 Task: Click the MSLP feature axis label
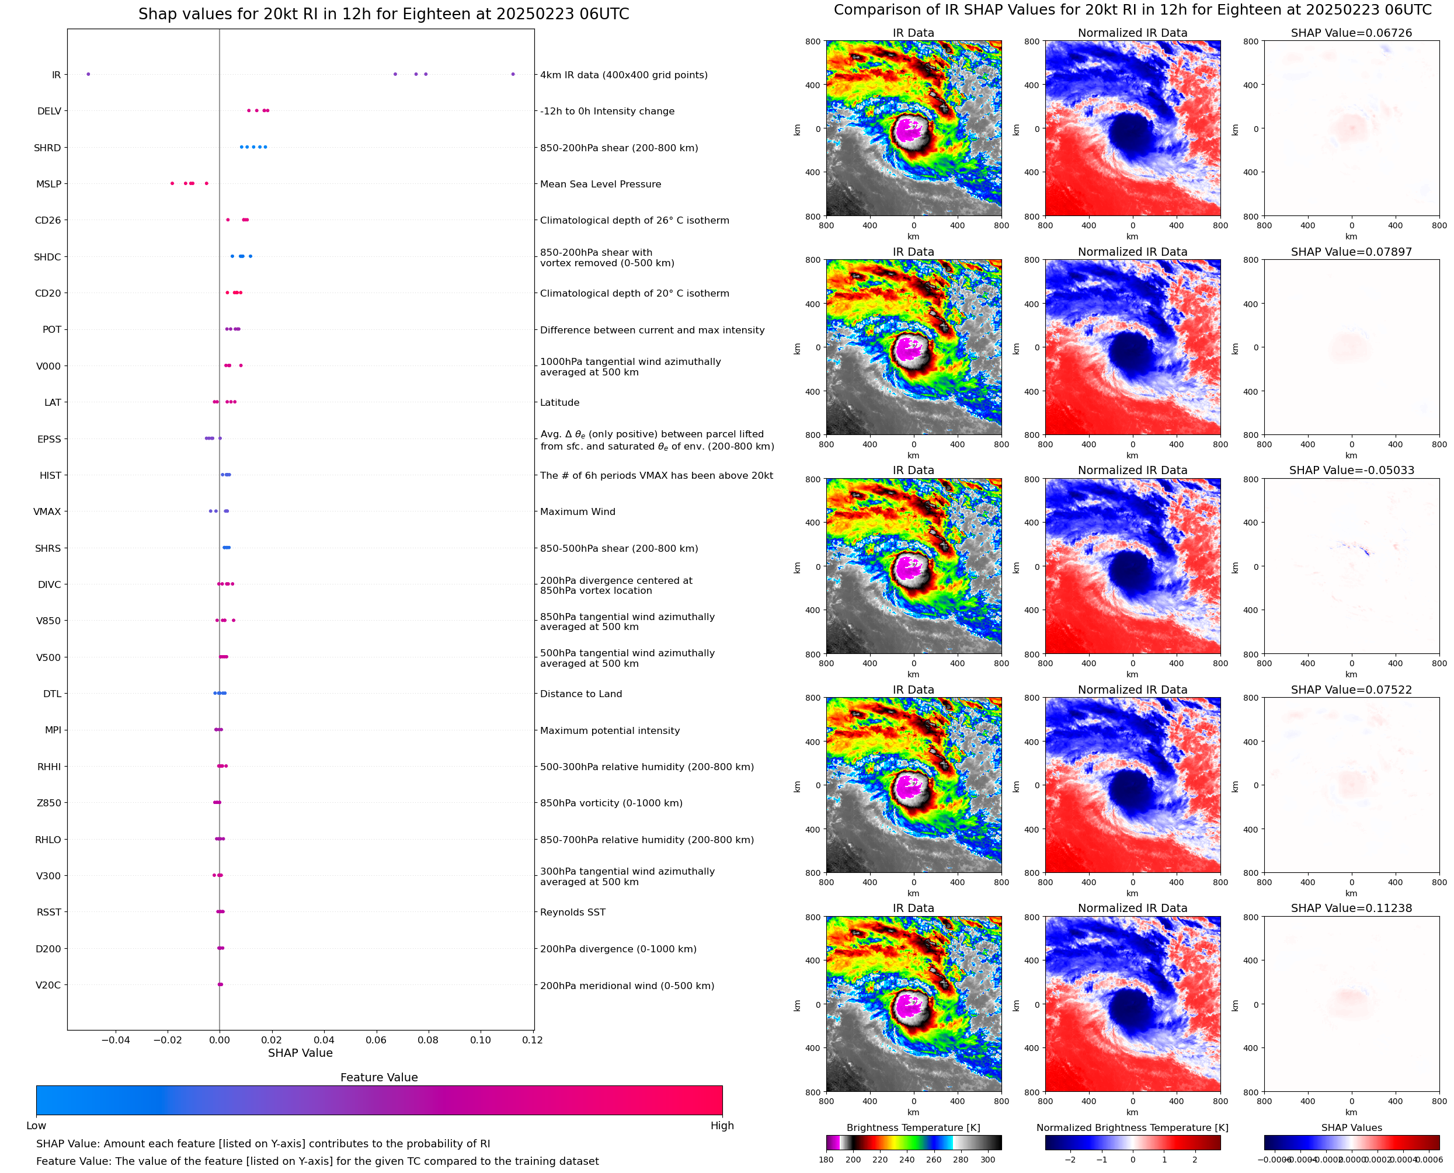[48, 184]
